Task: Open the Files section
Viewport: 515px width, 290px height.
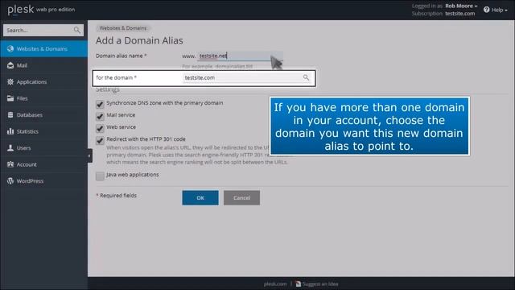Action: [43, 98]
